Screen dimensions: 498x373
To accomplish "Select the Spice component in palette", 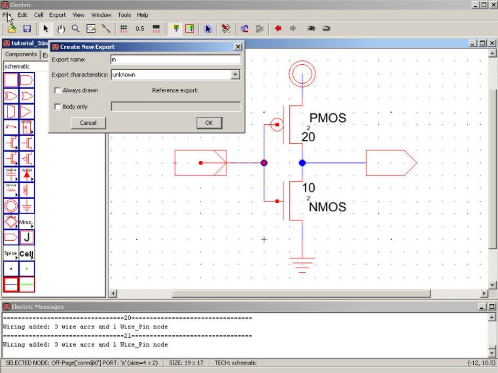I will pos(11,253).
